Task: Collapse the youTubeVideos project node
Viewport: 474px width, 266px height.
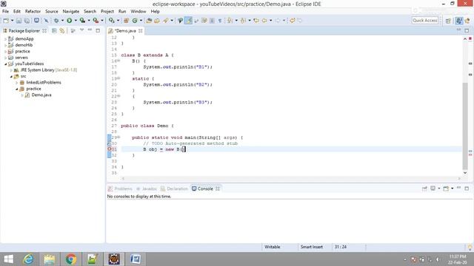Action: (5, 64)
